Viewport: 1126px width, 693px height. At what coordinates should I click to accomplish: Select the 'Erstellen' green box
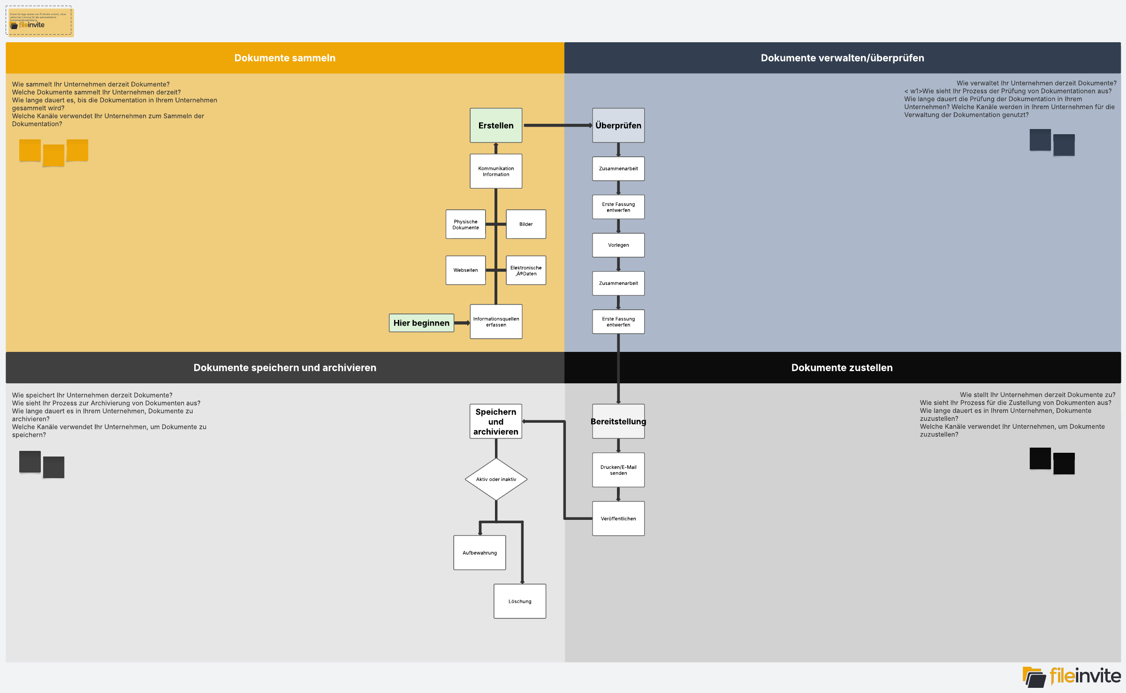click(x=495, y=125)
